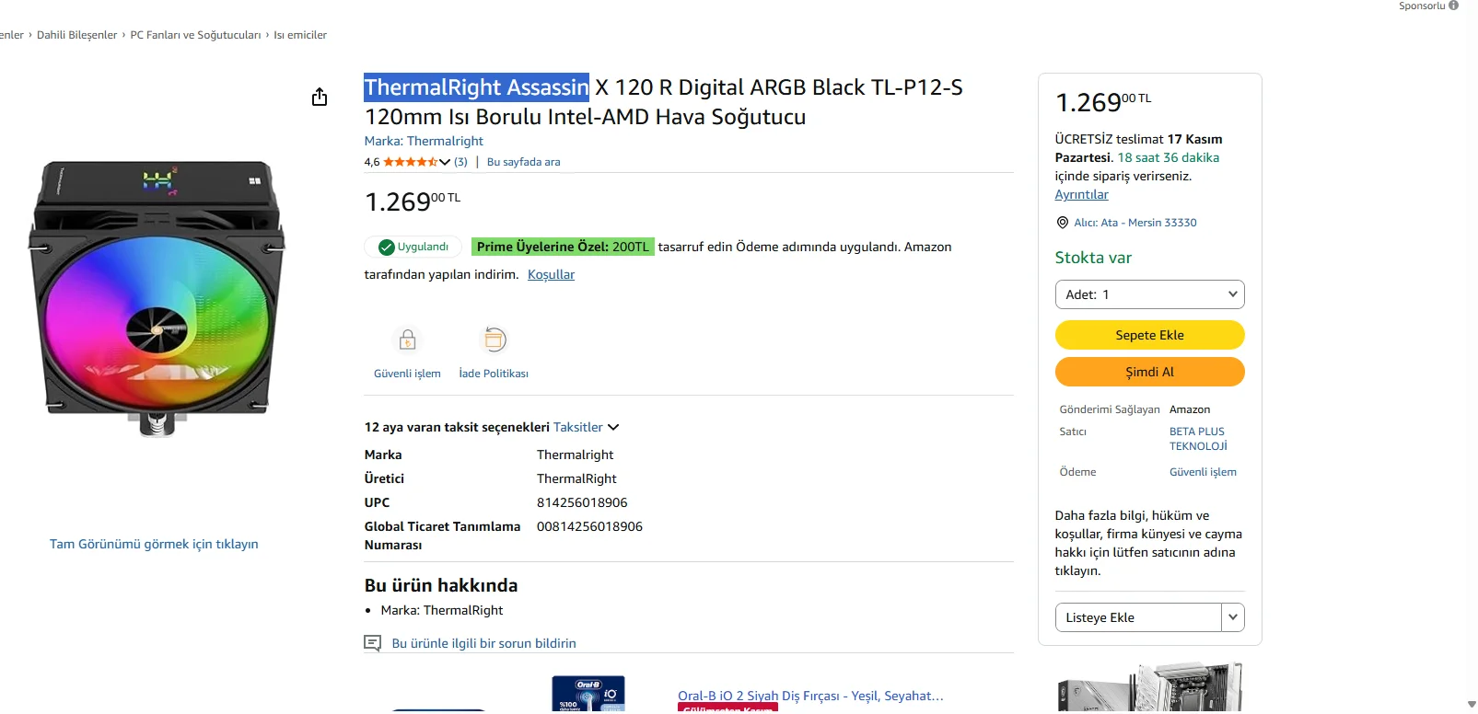Click the share icon beside product image
The image size is (1478, 714).
[320, 97]
